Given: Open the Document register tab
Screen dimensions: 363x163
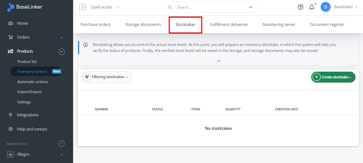Looking at the screenshot, I should (x=327, y=24).
